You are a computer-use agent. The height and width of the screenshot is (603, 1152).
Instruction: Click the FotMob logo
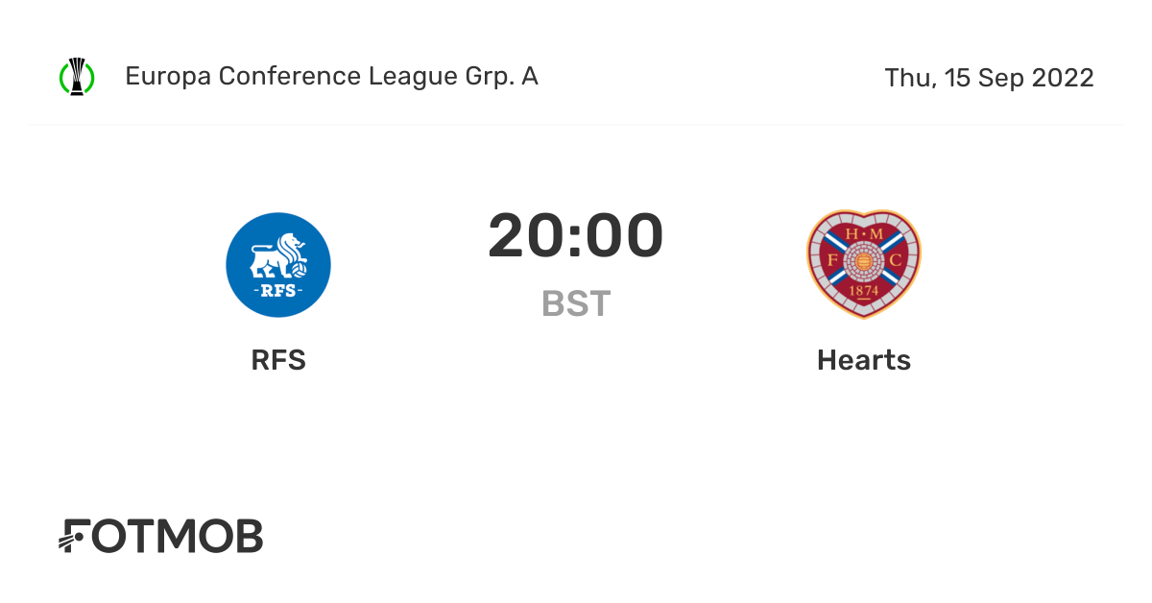pos(160,537)
